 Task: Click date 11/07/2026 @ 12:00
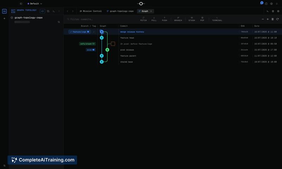pos(265,56)
